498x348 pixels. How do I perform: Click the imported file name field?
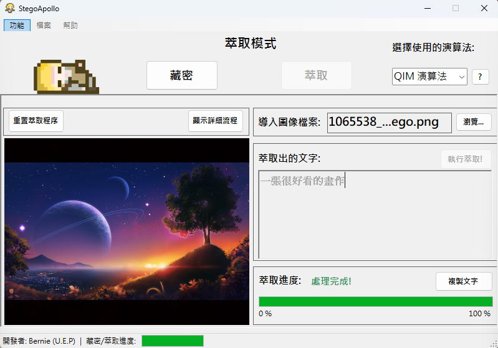coord(389,122)
